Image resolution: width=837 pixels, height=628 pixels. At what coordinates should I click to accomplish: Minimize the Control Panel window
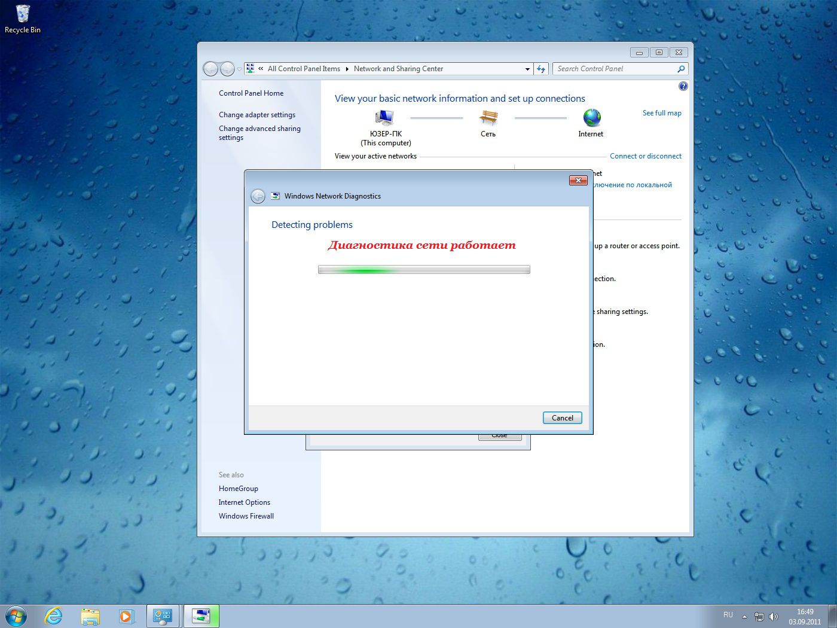click(639, 53)
